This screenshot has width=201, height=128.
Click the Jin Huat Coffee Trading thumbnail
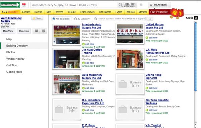point(67,59)
